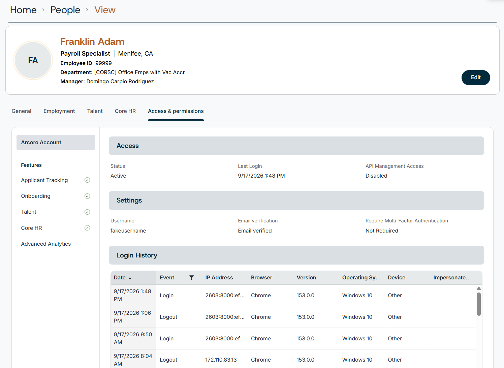Select the 9/17/2026 9:50 AM date cell

[x=133, y=338]
